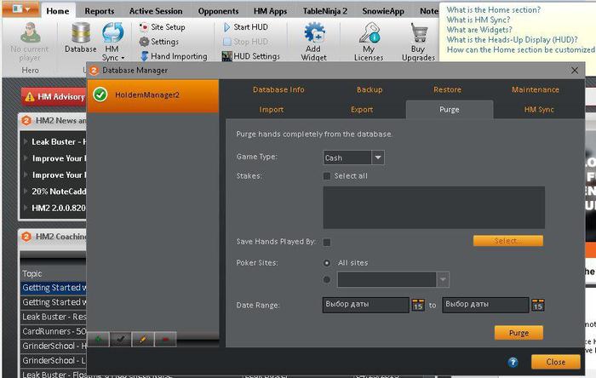Click the HM Advisory warning icon
The height and width of the screenshot is (378, 596).
point(29,97)
